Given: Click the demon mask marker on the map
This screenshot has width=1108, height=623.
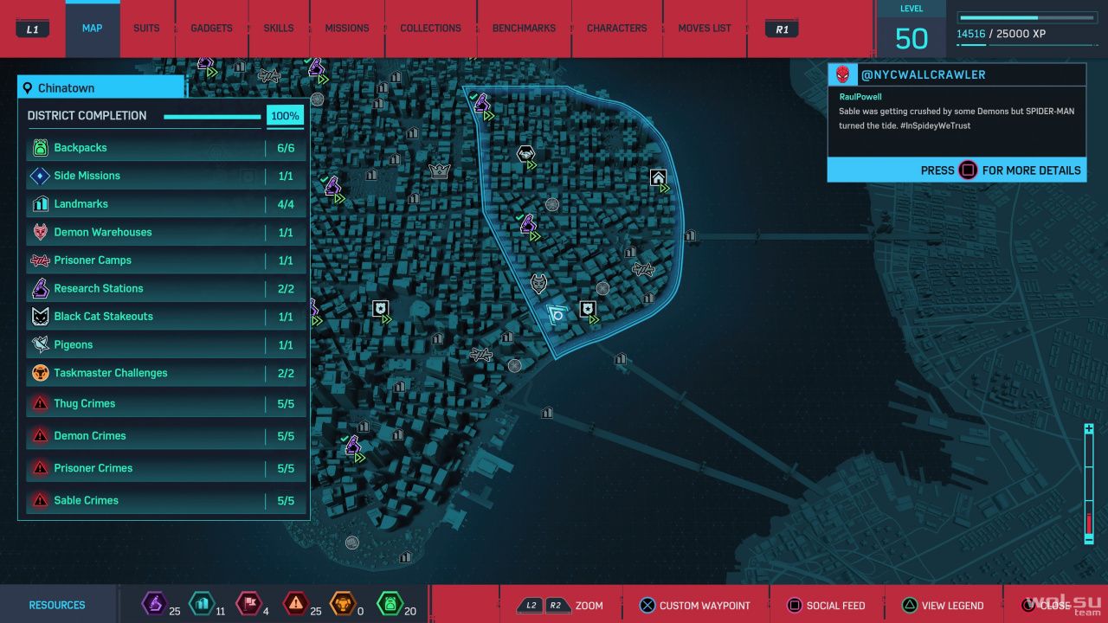Looking at the screenshot, I should [538, 284].
